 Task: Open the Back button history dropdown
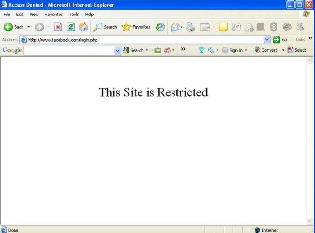28,27
